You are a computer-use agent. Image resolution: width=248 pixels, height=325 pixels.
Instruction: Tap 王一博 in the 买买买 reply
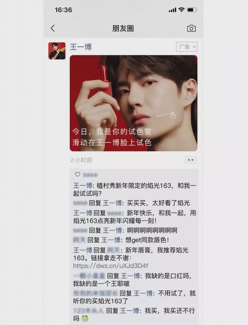coord(112,203)
